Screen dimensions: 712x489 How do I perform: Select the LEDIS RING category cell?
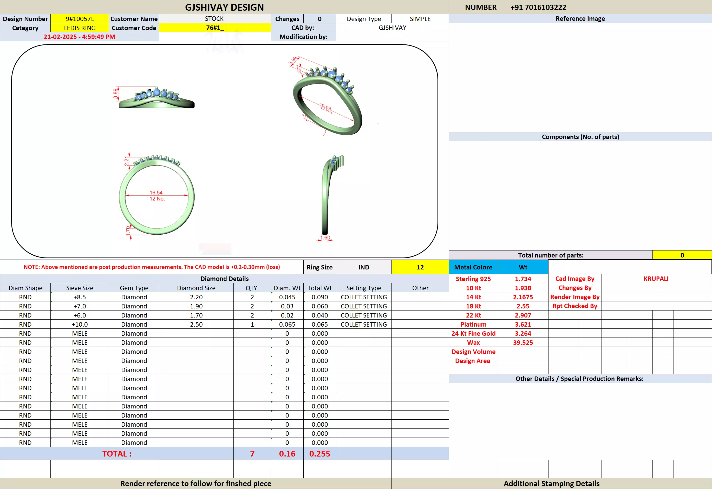click(80, 28)
